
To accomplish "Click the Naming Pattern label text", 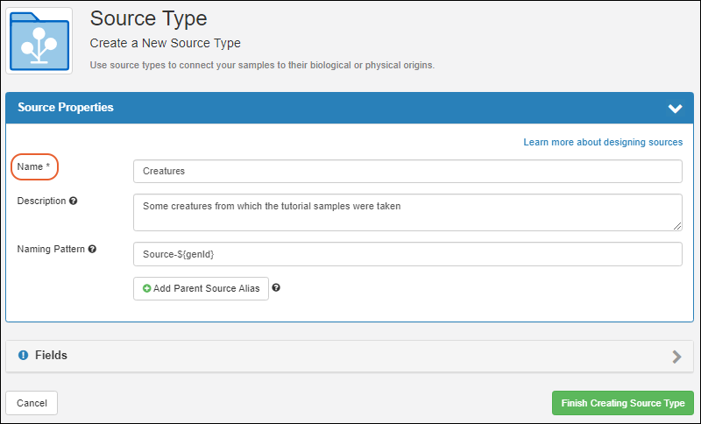I will (x=51, y=250).
